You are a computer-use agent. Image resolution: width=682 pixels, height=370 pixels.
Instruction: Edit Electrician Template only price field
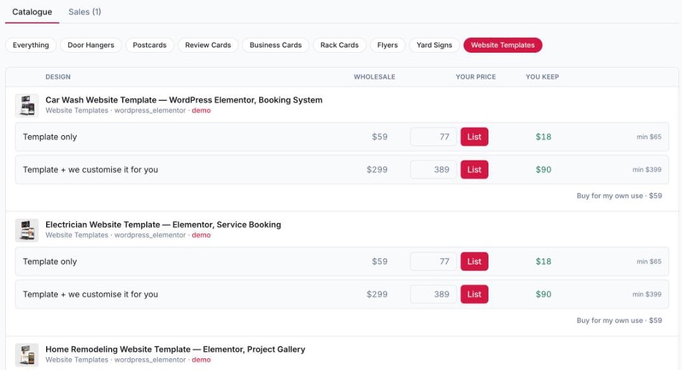pos(434,261)
